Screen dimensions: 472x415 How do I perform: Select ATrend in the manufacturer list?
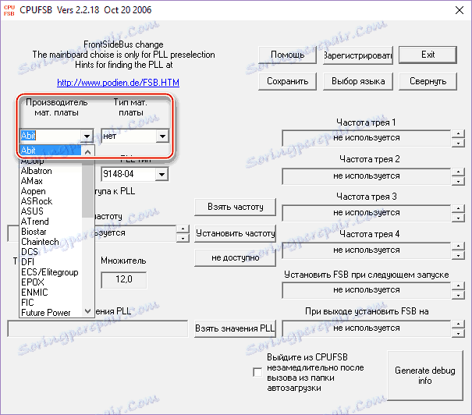[x=51, y=222]
